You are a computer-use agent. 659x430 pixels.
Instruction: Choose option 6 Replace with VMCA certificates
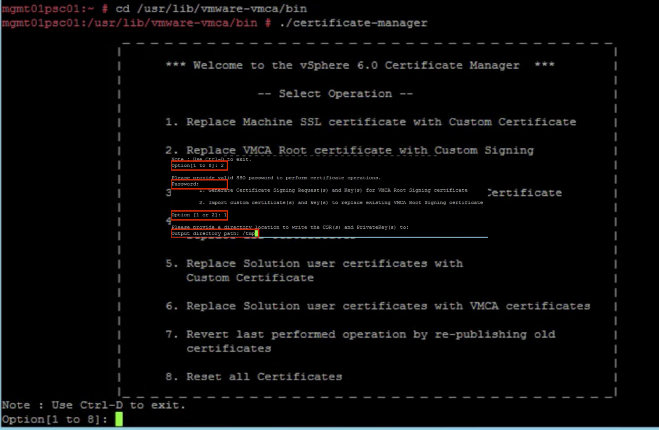[379, 306]
